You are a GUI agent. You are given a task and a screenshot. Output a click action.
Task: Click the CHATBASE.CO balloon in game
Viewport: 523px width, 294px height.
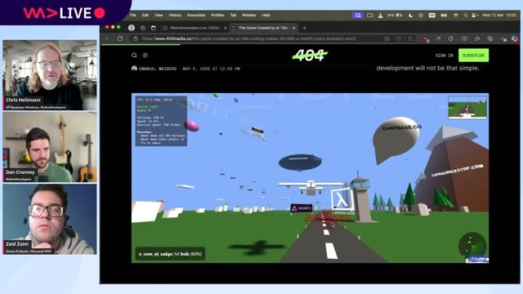pyautogui.click(x=396, y=139)
